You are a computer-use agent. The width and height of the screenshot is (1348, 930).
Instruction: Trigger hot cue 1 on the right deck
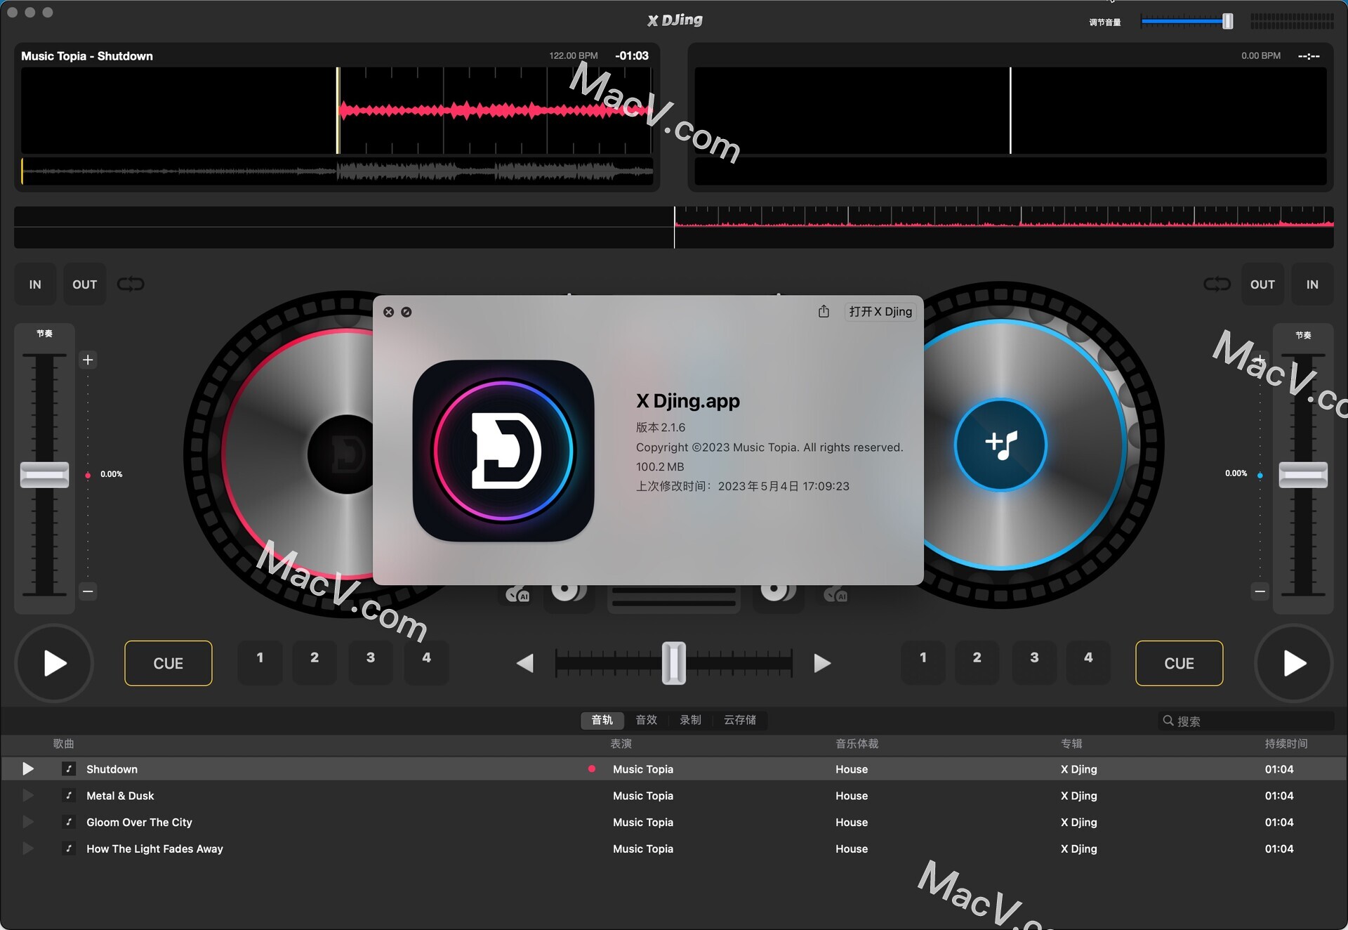coord(923,662)
